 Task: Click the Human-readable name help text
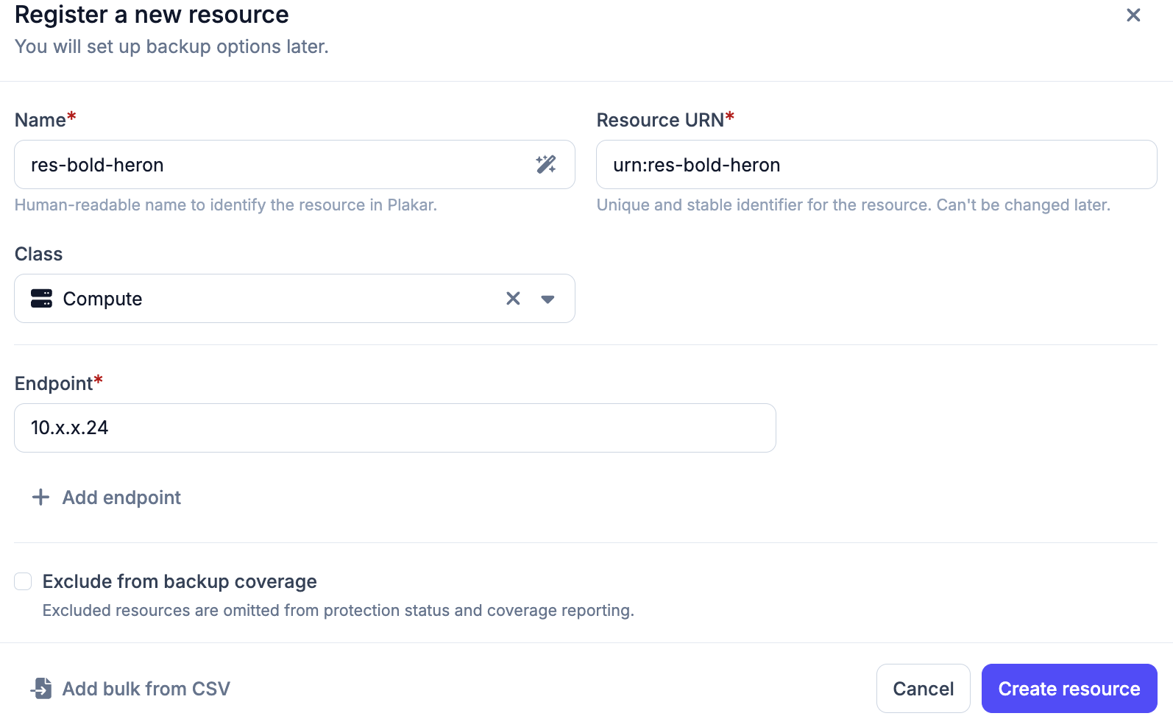pos(226,205)
